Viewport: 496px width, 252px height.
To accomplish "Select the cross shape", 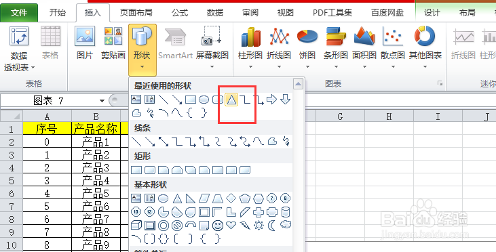I will coord(259,212).
